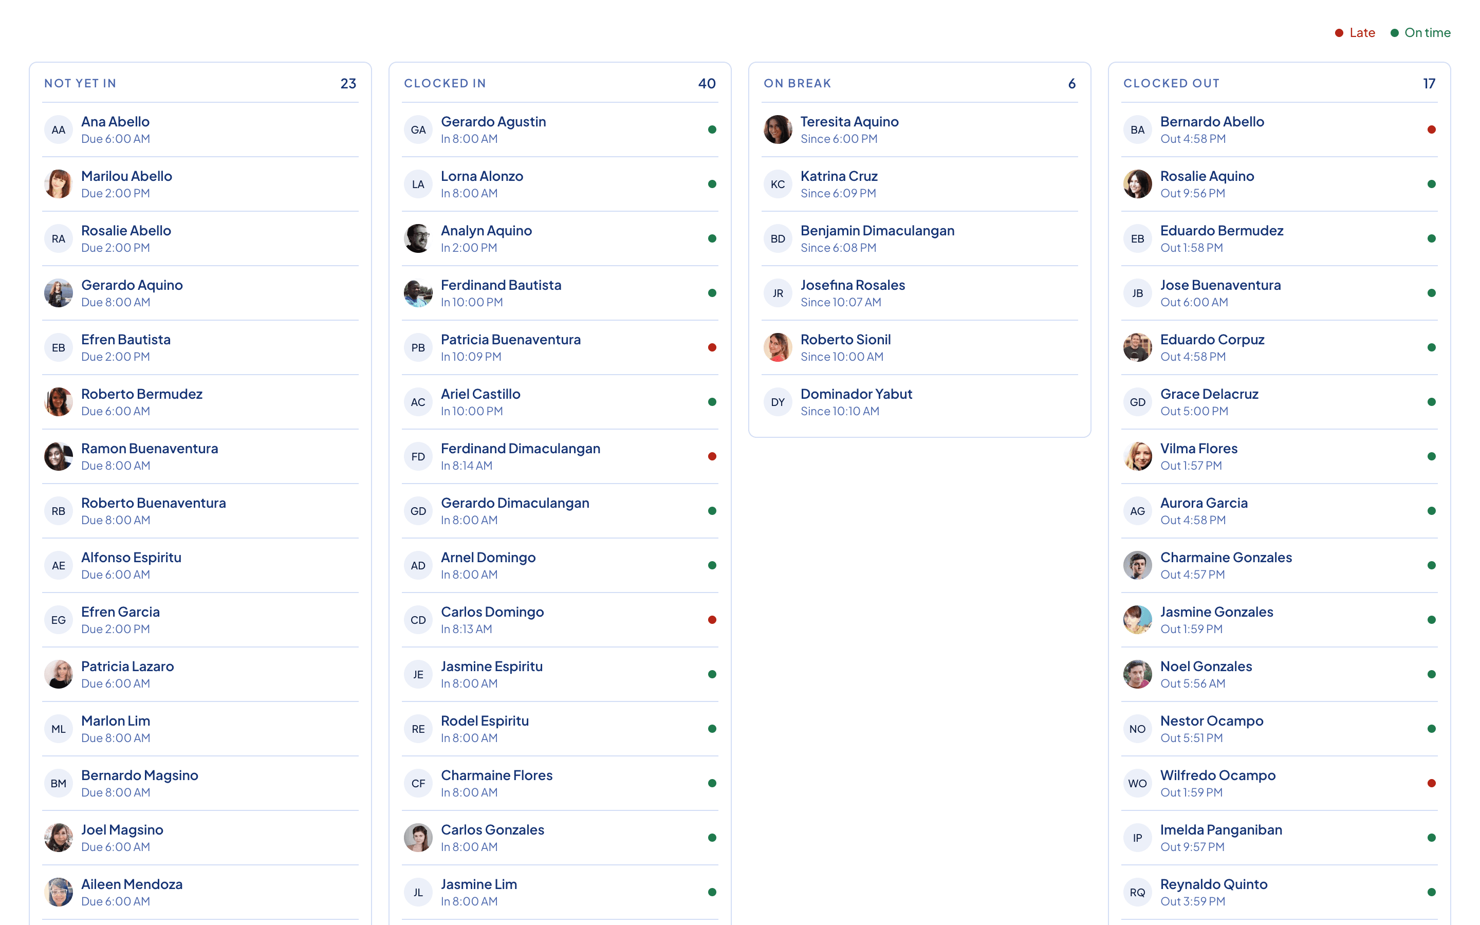1480x925 pixels.
Task: Click Analyn Aquino's avatar photo
Action: point(418,238)
